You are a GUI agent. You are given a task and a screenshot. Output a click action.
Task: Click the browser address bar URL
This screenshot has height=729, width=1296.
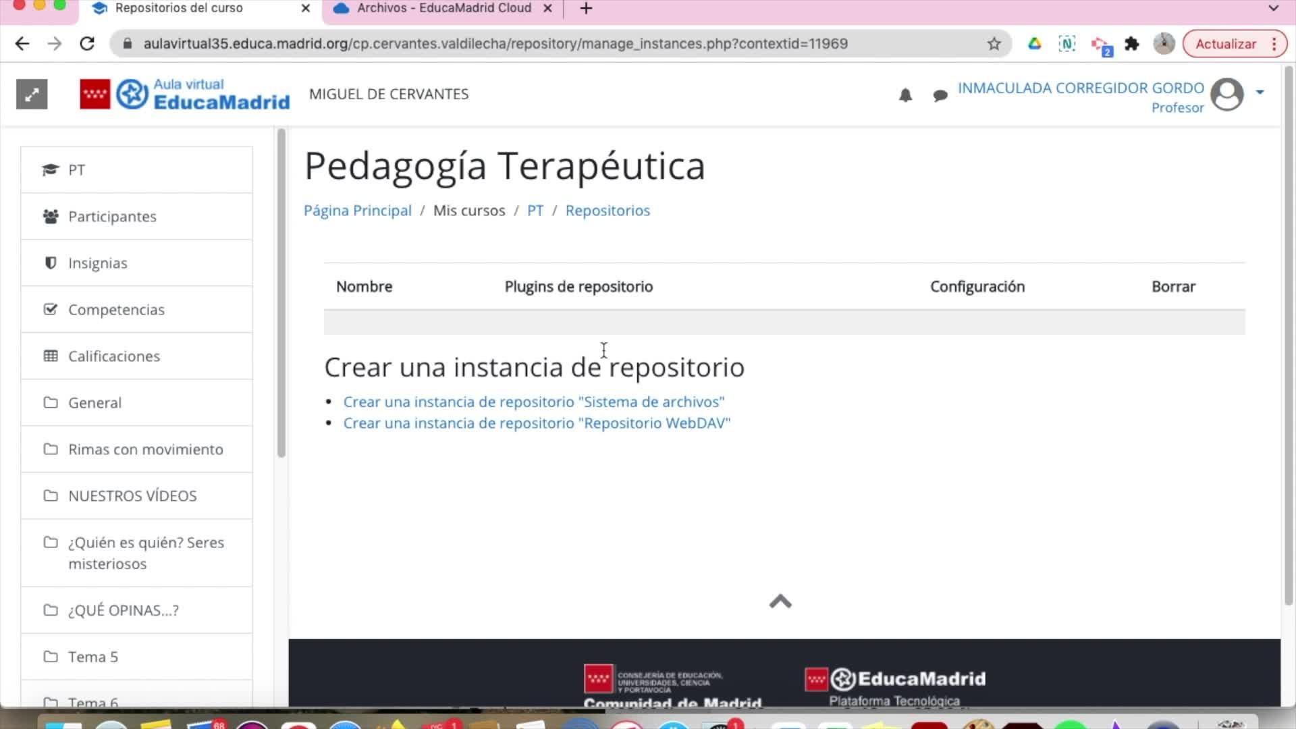tap(495, 44)
